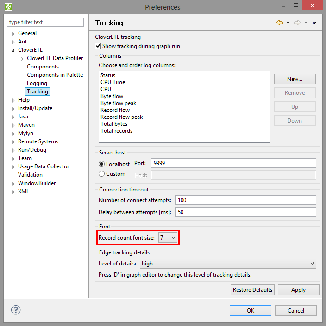Screen dimensions: 326x326
Task: Expand the Java tree node
Action: click(13, 117)
